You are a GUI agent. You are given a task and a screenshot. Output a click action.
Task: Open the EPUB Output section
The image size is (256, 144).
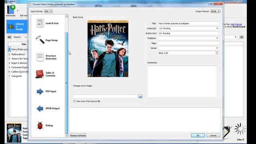pos(48,108)
